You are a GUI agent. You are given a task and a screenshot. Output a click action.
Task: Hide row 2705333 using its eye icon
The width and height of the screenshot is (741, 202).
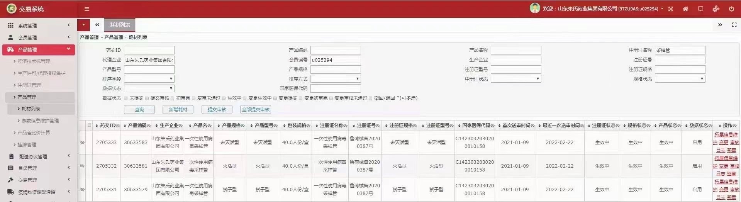(82, 143)
